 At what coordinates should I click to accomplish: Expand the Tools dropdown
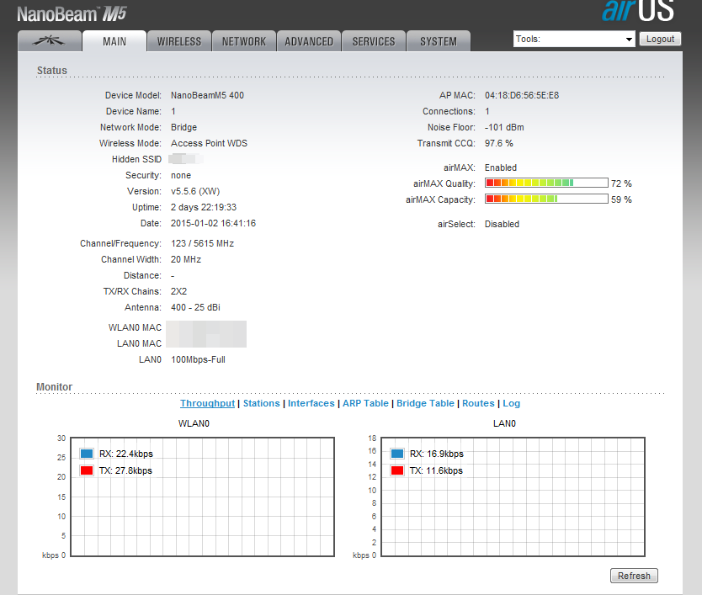point(574,39)
